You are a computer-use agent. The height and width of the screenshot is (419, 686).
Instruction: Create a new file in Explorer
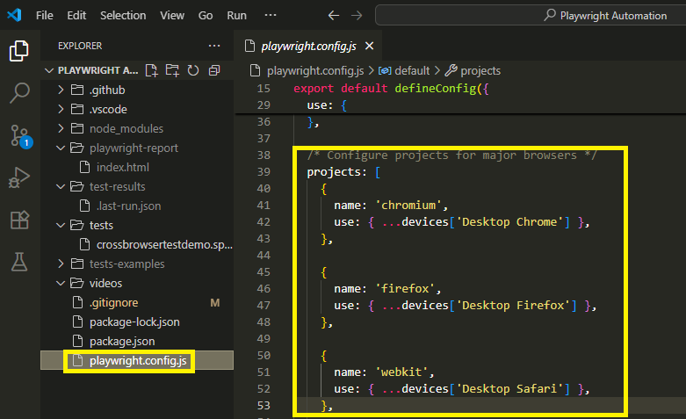click(x=151, y=70)
